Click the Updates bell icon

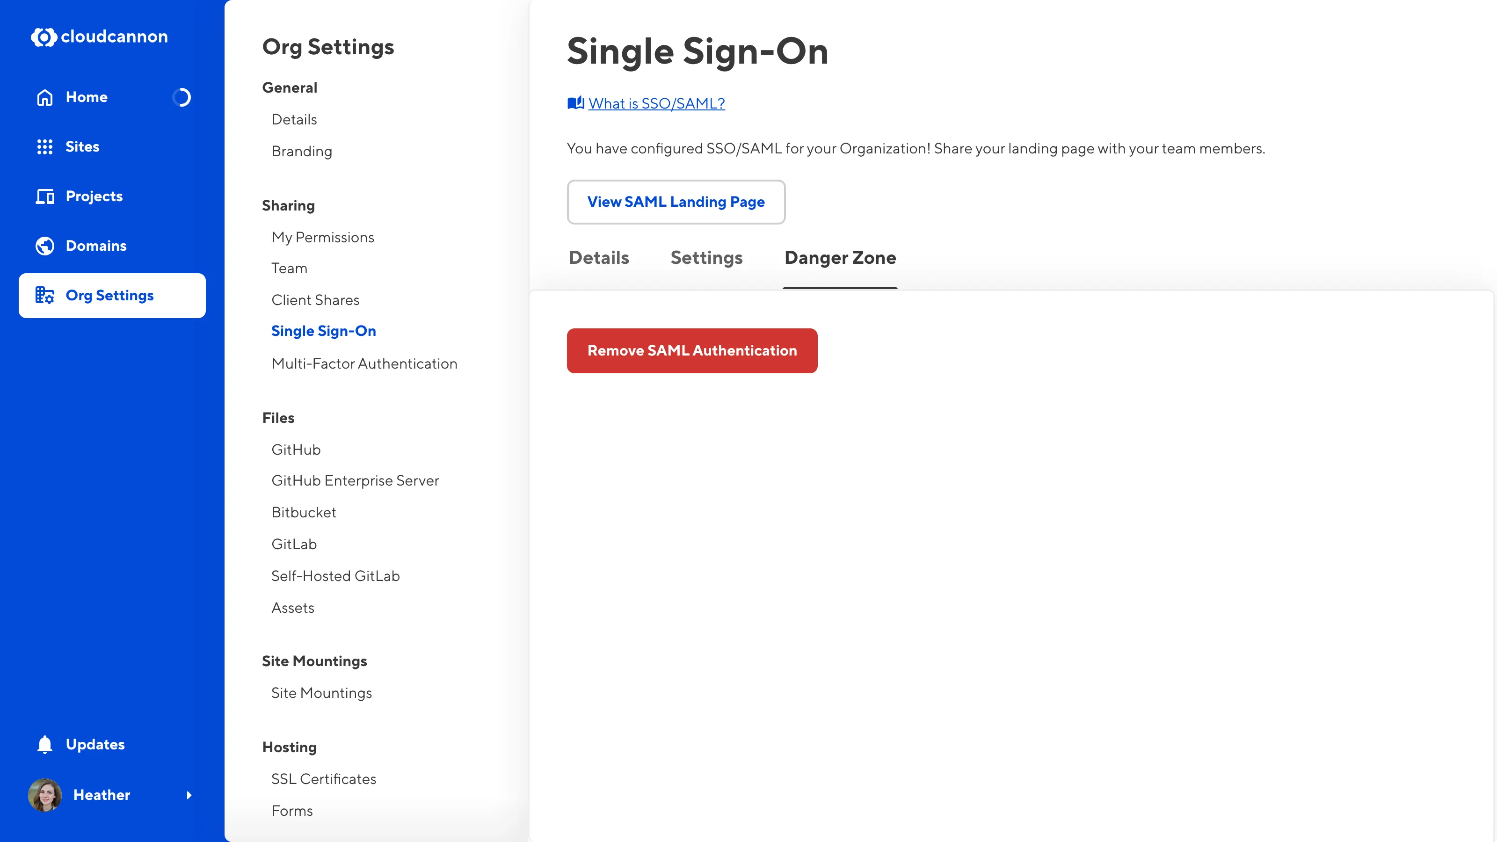[45, 744]
